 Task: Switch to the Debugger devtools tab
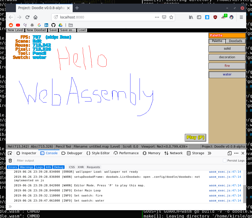pos(72,153)
